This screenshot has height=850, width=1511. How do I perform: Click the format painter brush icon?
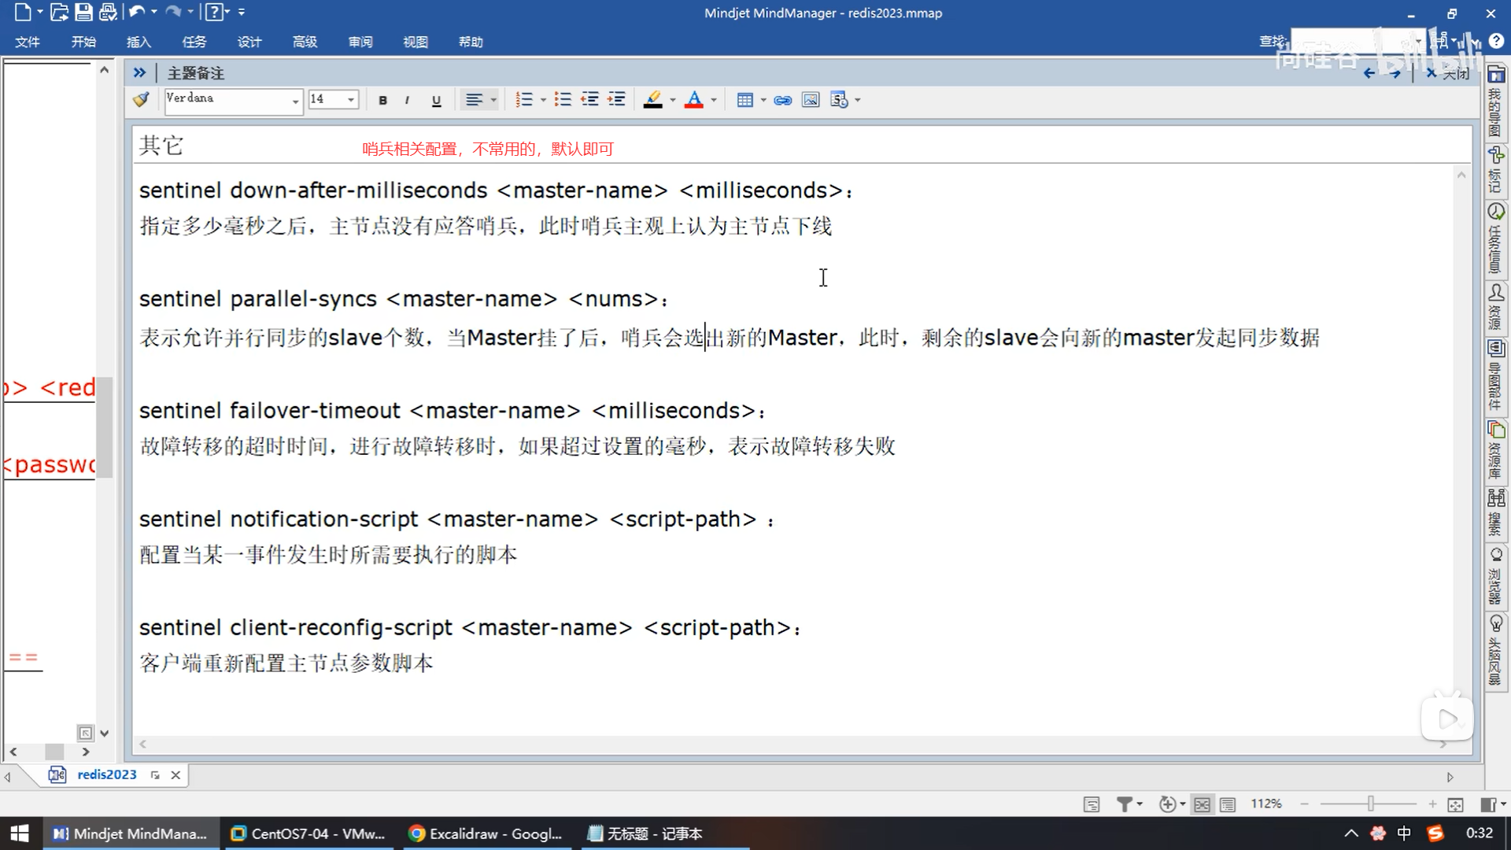point(141,100)
